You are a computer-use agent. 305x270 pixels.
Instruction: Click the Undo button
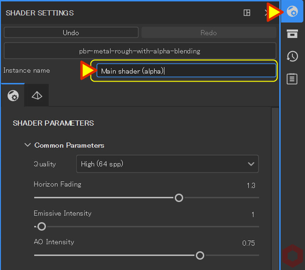click(x=71, y=32)
